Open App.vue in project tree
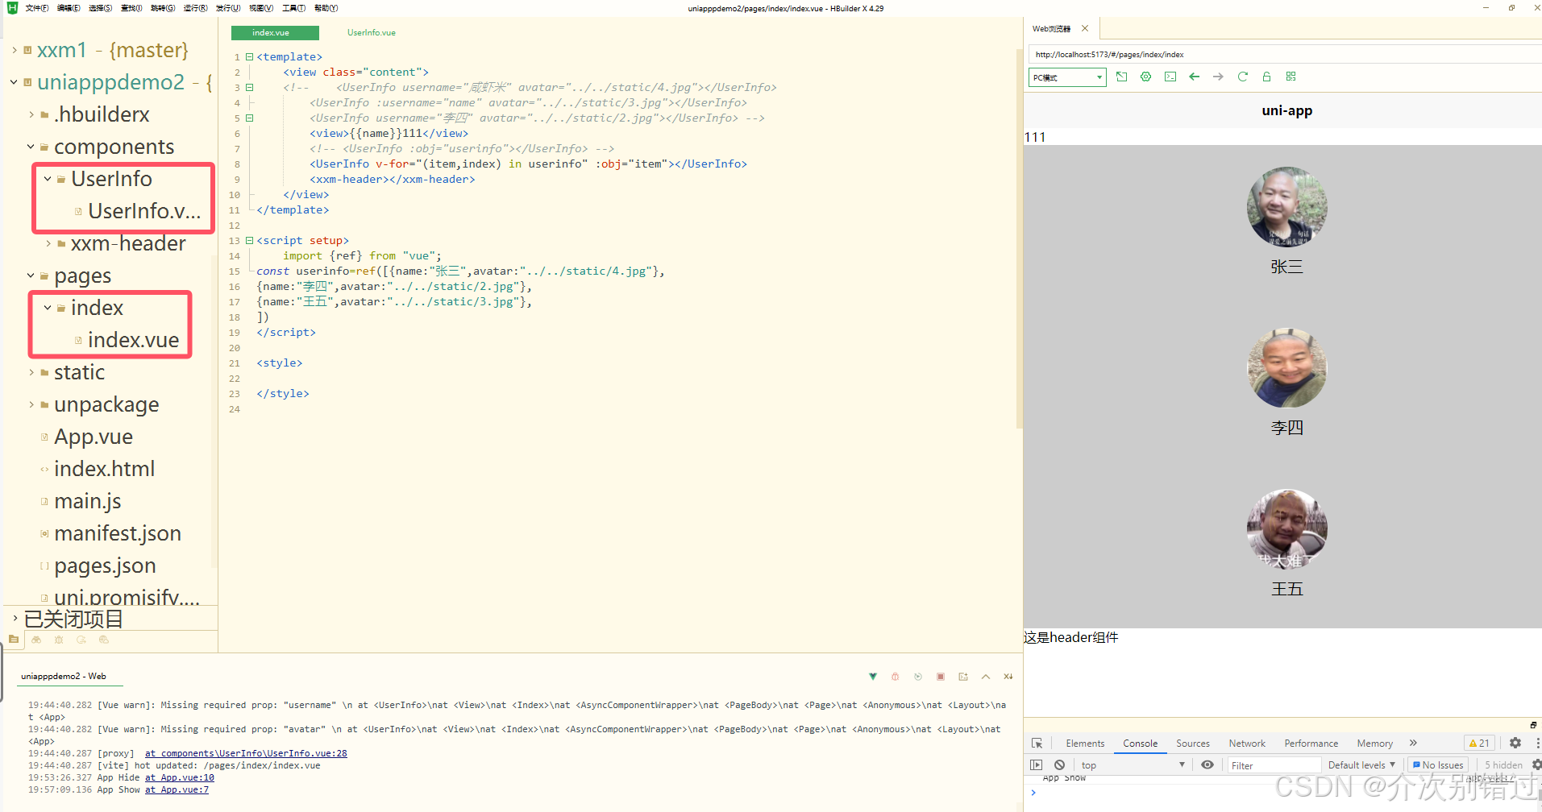This screenshot has width=1542, height=812. (94, 437)
